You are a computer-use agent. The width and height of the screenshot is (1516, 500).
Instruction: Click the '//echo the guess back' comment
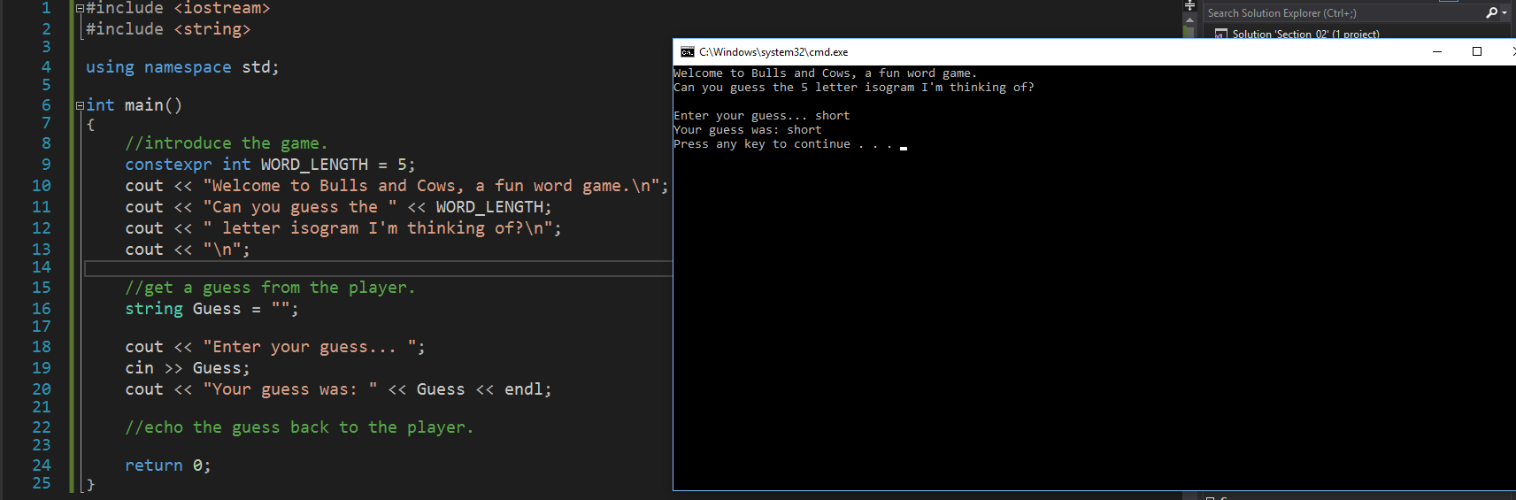pos(299,427)
